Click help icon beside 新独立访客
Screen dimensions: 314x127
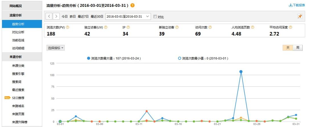click(177, 27)
